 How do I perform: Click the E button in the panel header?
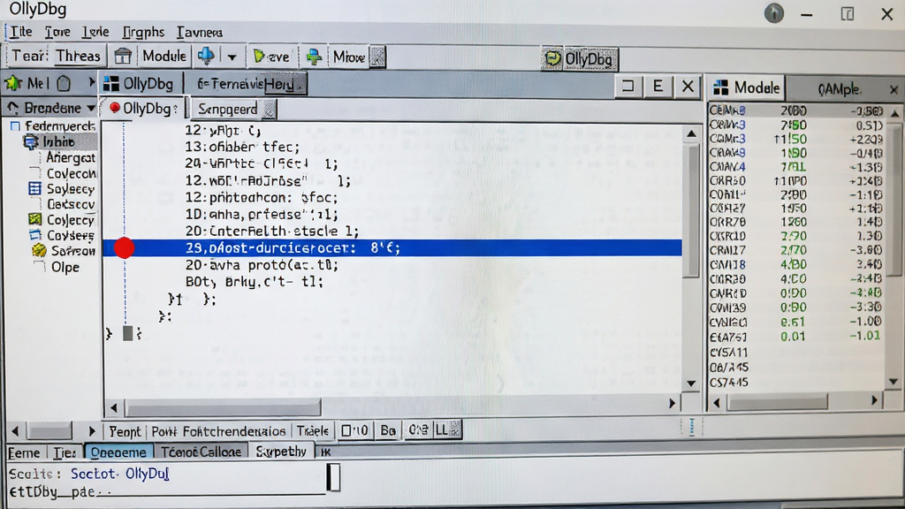(658, 87)
